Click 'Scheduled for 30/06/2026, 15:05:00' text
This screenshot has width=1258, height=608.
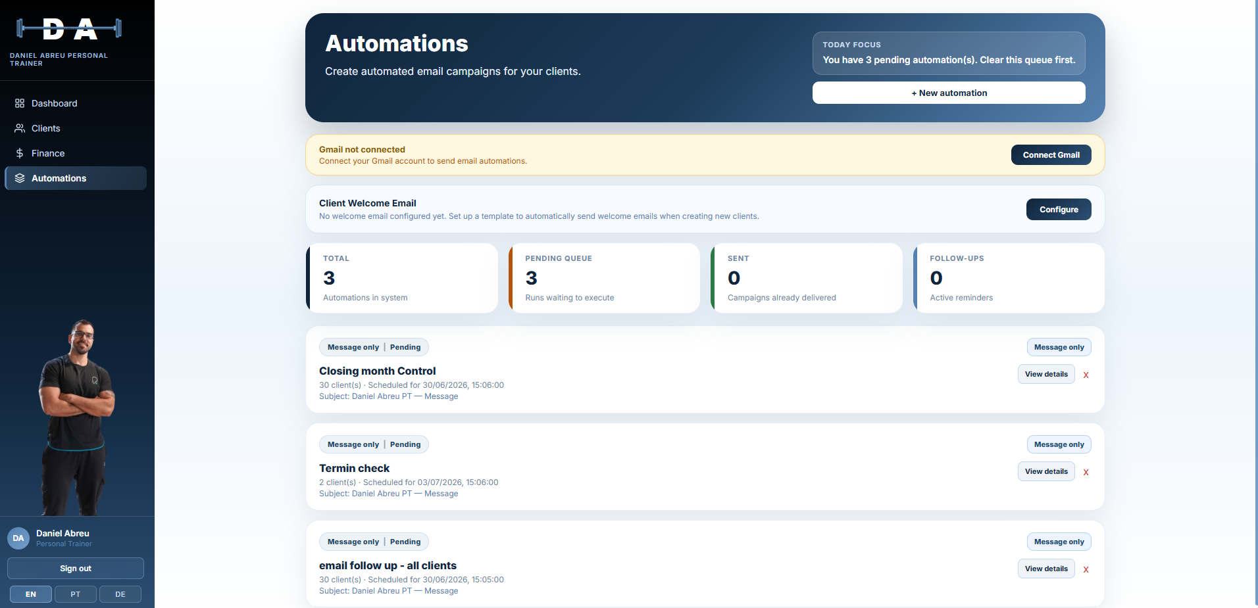pos(436,580)
